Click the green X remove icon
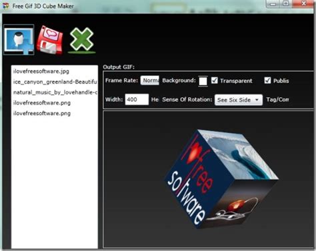Image resolution: width=316 pixels, height=251 pixels. [x=81, y=40]
